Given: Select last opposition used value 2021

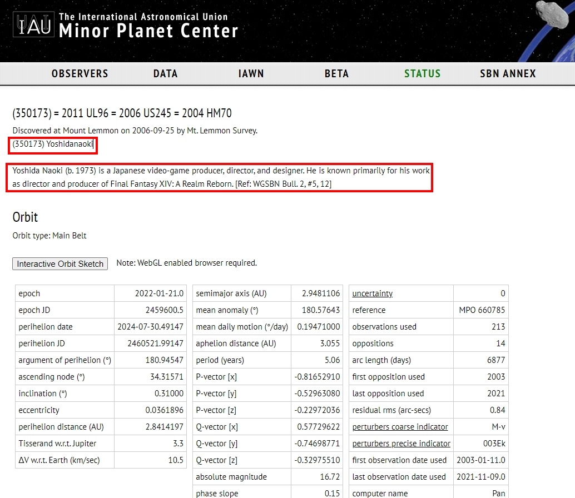Looking at the screenshot, I should coord(496,394).
